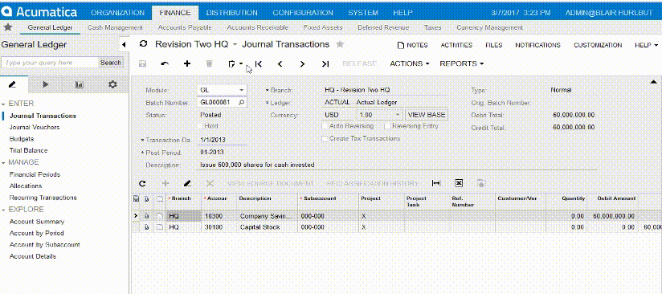Click the sidebar Search button
Viewport: 662px width, 294px height.
pyautogui.click(x=111, y=63)
